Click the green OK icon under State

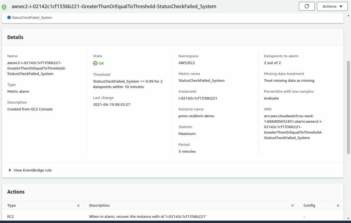point(95,63)
